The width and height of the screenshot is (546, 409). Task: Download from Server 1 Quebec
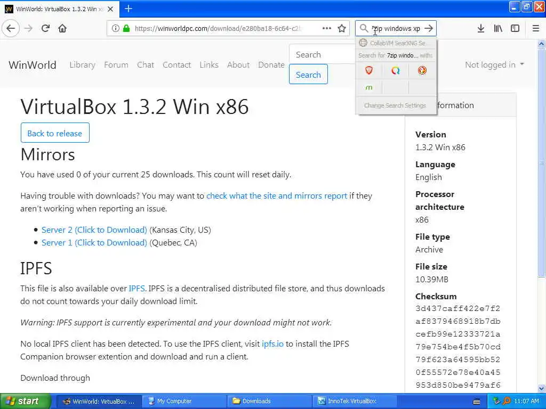point(94,243)
